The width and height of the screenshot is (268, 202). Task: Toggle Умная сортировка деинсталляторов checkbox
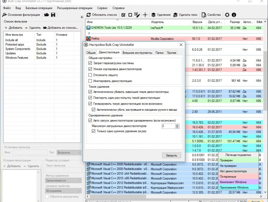(x=90, y=69)
